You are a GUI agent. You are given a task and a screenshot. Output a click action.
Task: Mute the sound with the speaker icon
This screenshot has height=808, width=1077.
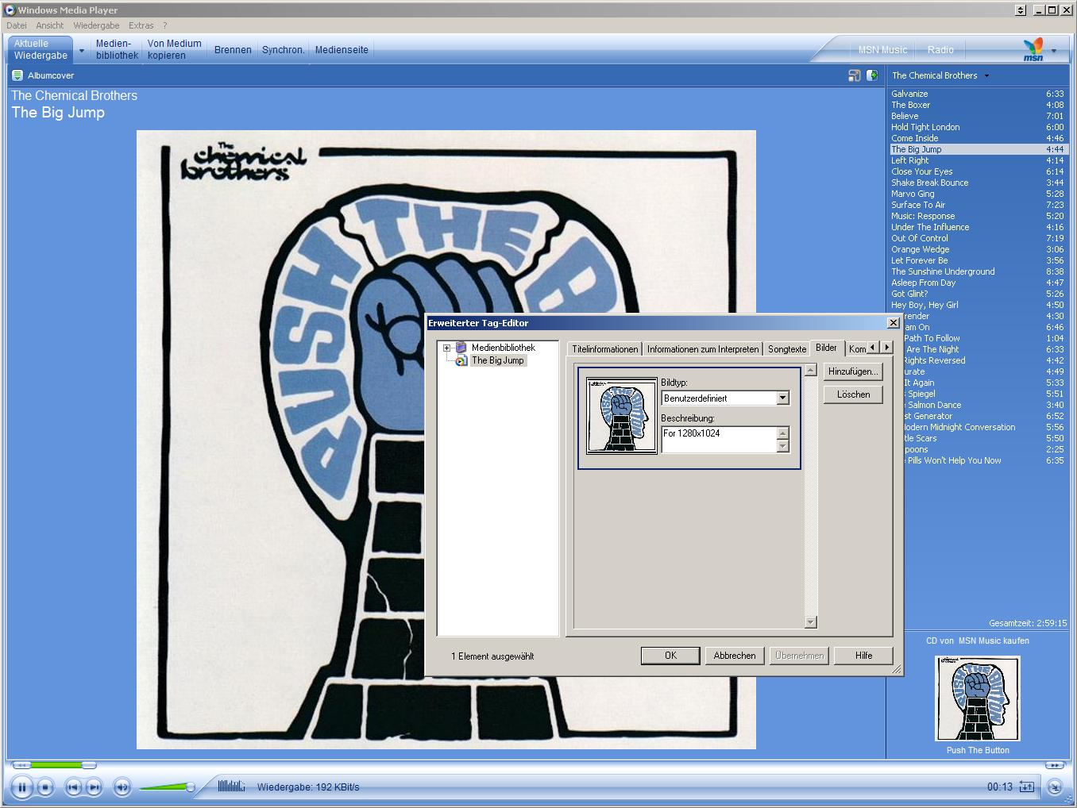coord(122,787)
